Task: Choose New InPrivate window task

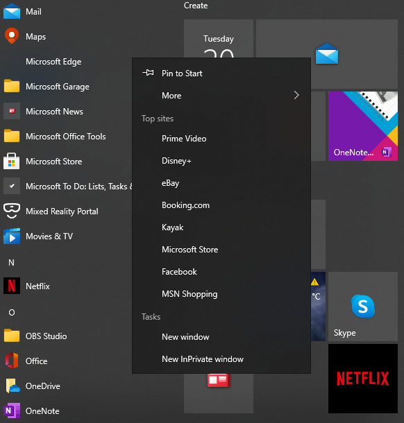Action: [221, 359]
